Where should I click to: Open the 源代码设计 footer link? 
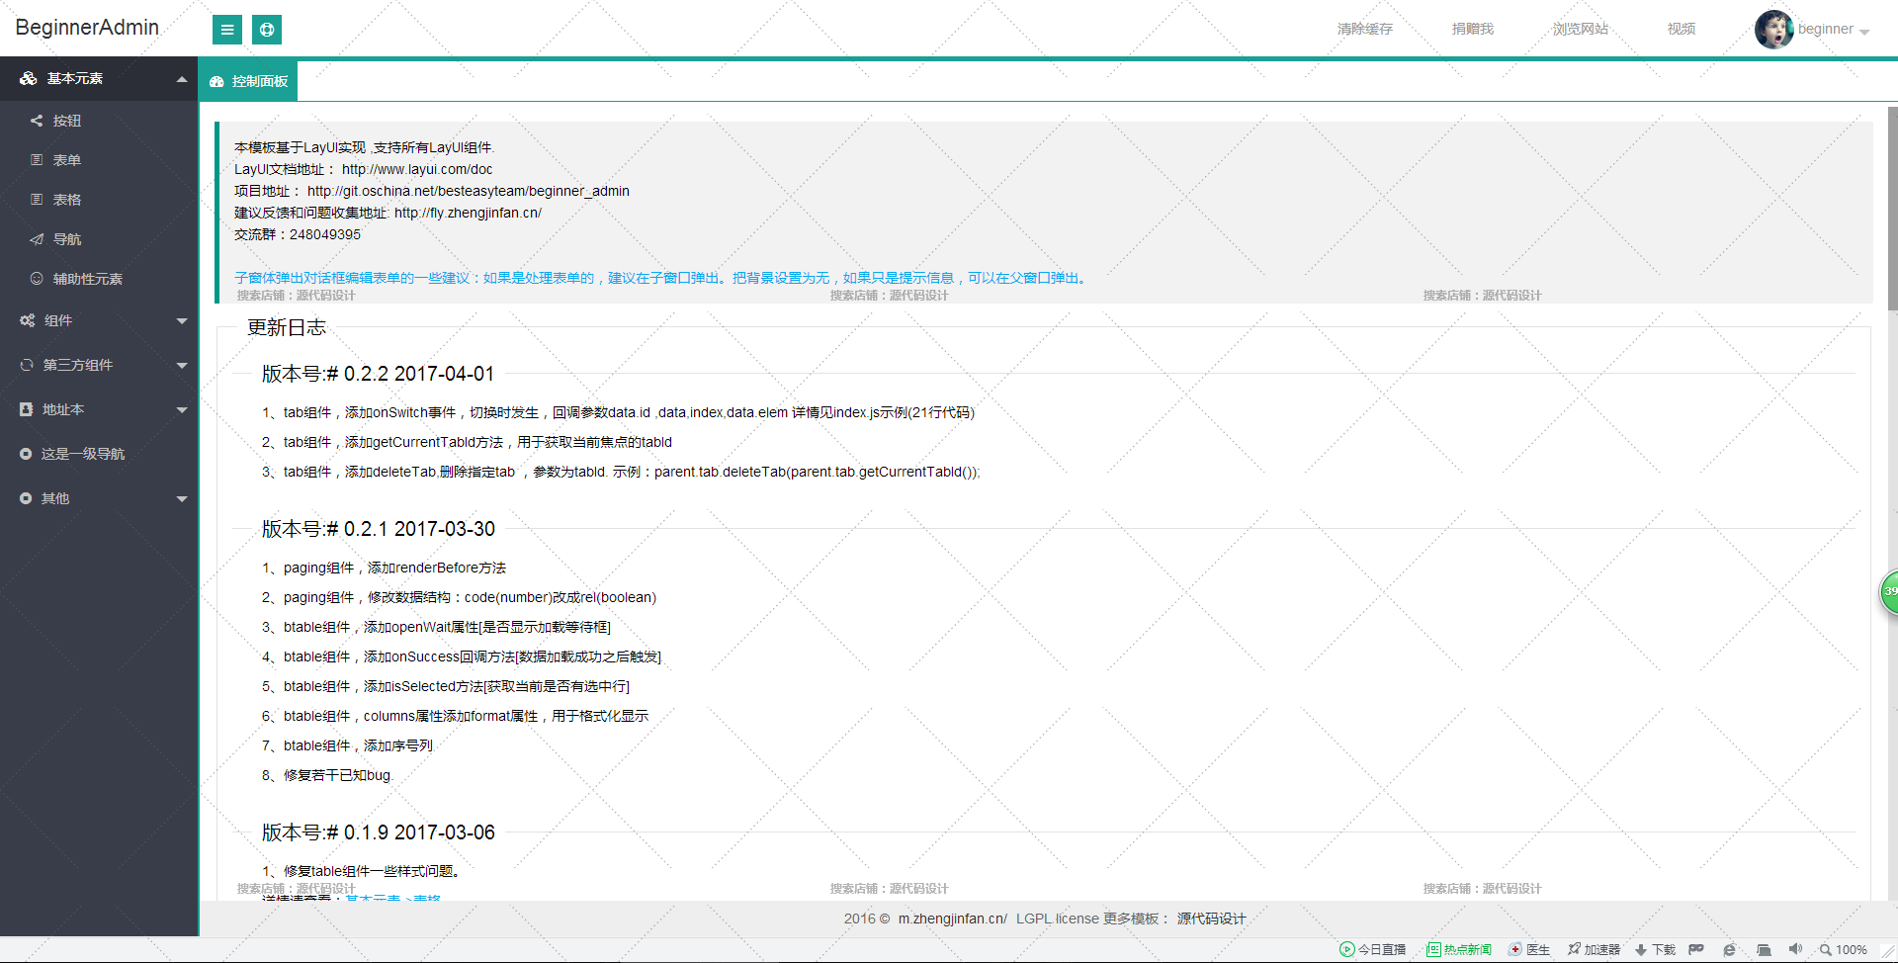[x=1211, y=919]
